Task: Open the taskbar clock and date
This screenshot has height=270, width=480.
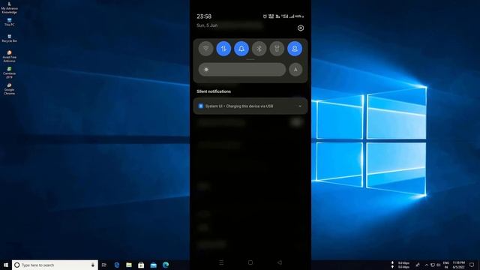Action: pyautogui.click(x=458, y=265)
